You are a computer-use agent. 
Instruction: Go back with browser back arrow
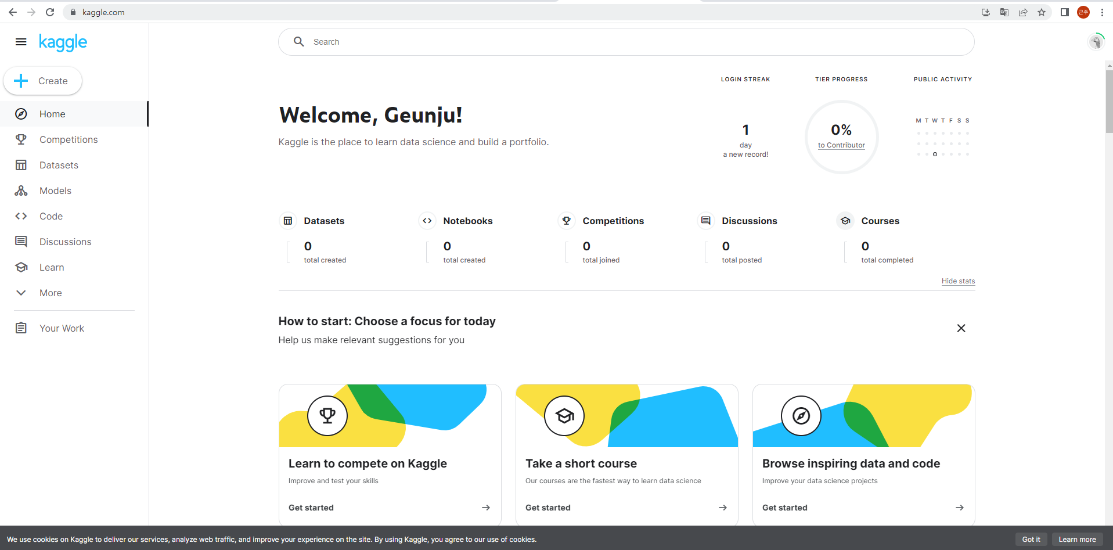pyautogui.click(x=13, y=12)
